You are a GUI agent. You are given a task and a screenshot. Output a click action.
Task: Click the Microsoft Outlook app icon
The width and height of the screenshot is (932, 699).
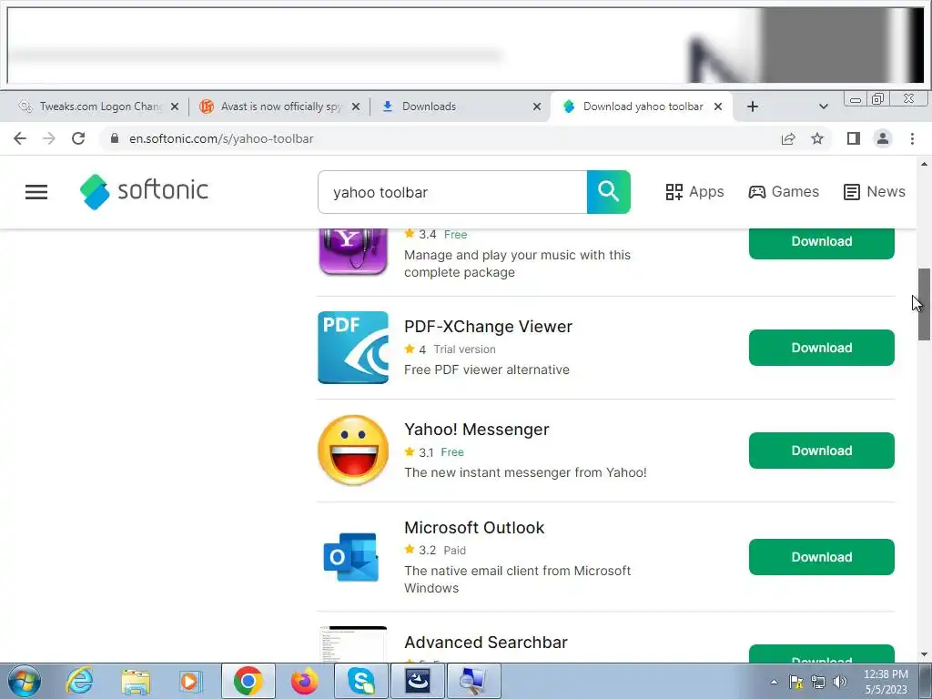351,557
